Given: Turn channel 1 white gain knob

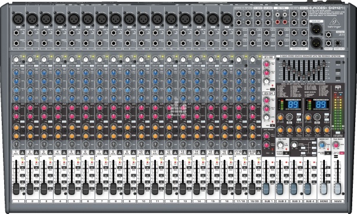Looking at the screenshot, I should [16, 59].
